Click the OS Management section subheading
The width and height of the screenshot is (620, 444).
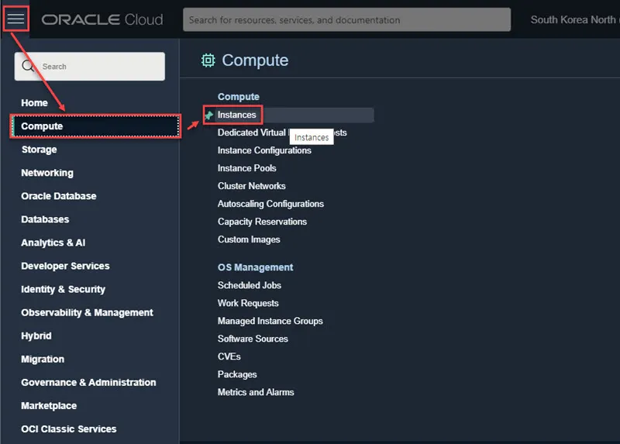pyautogui.click(x=255, y=267)
